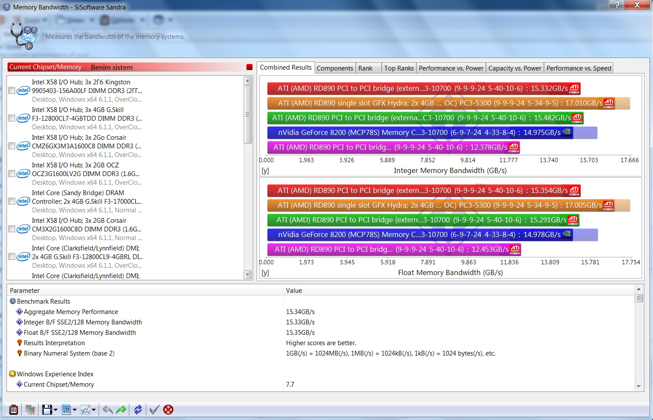This screenshot has height=420, width=653.
Task: Switch to the Components tab
Action: pyautogui.click(x=335, y=68)
